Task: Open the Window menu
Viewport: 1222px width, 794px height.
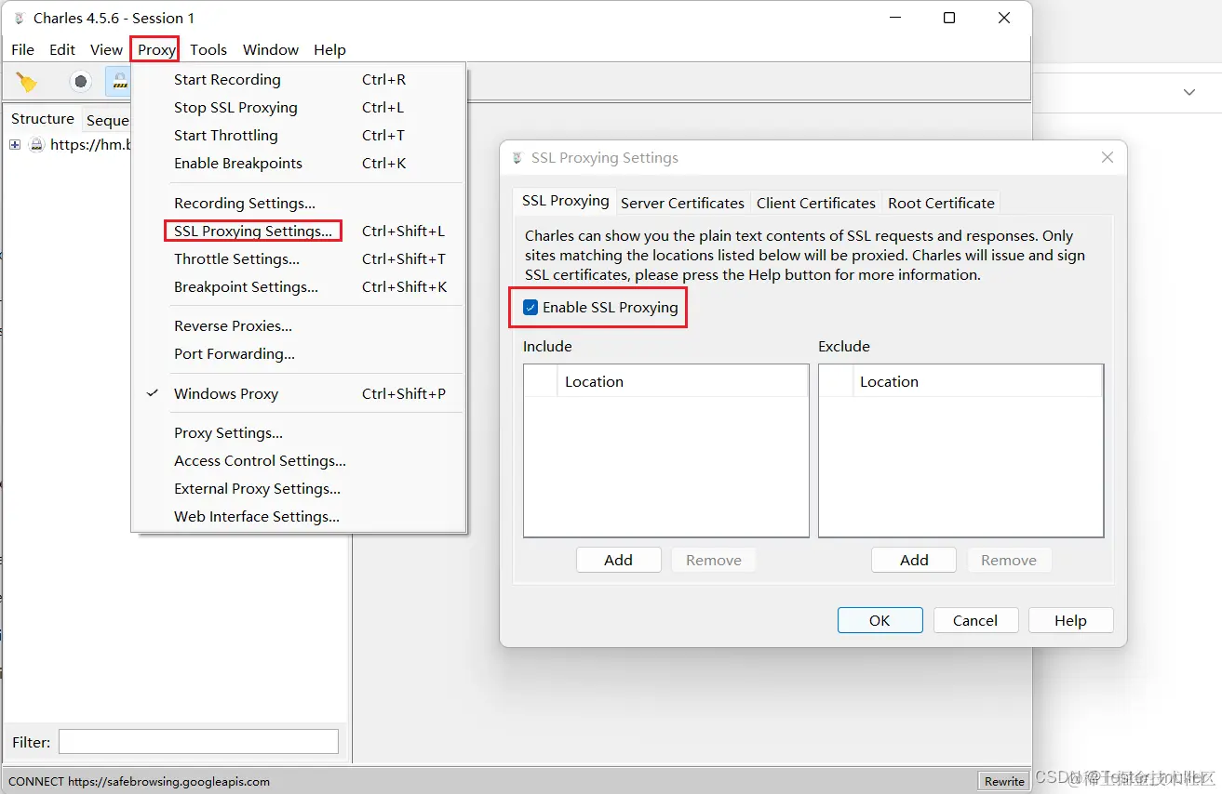Action: coord(271,49)
